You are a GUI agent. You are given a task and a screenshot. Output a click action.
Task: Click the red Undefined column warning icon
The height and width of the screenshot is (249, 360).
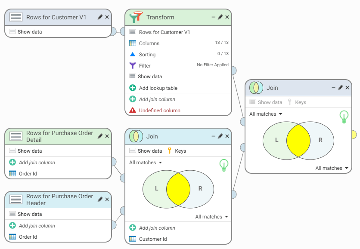click(x=133, y=111)
